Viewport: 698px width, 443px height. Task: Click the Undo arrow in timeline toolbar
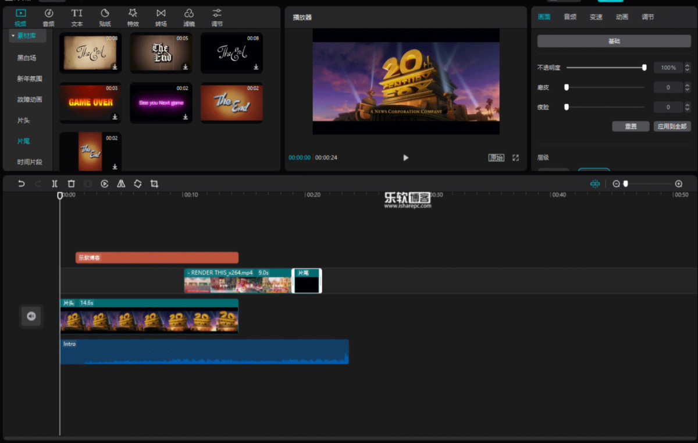click(22, 183)
